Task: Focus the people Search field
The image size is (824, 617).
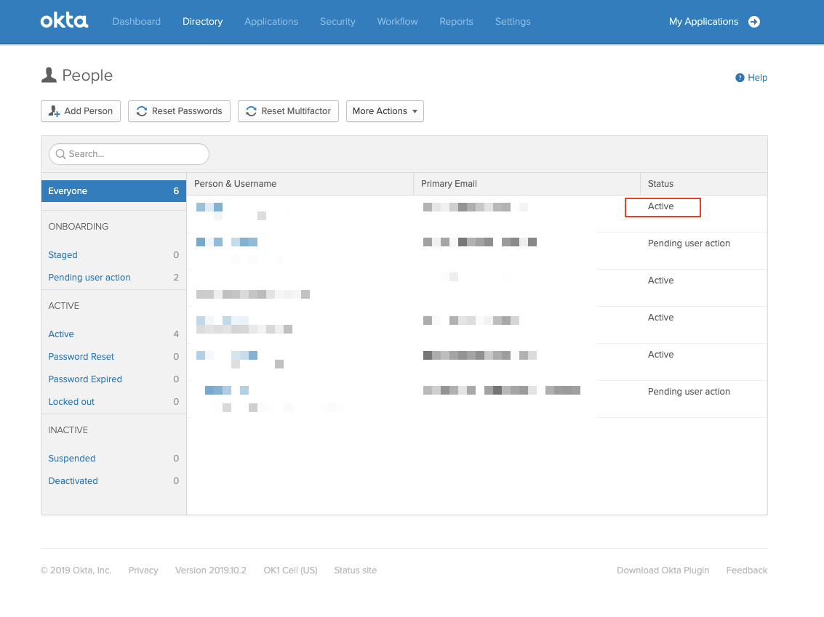Action: pos(135,154)
